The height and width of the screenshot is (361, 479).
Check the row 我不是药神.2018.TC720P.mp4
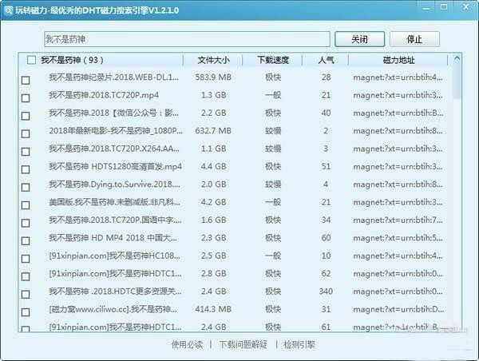click(x=26, y=97)
